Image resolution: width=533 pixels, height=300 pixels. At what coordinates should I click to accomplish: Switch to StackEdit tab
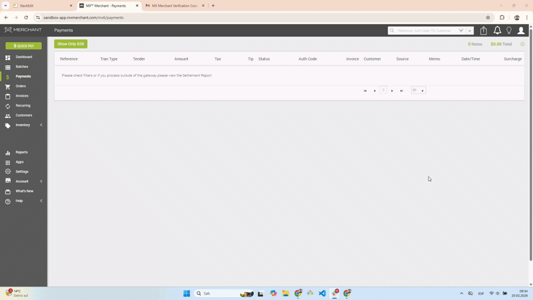[42, 6]
